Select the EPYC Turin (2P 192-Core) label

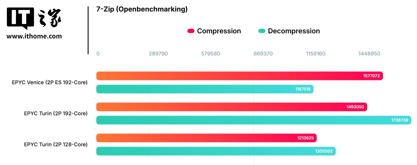click(x=56, y=113)
